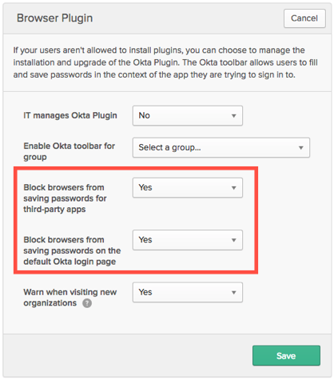The width and height of the screenshot is (334, 380).
Task: Open default Okta login page blocking dropdown
Action: point(188,240)
